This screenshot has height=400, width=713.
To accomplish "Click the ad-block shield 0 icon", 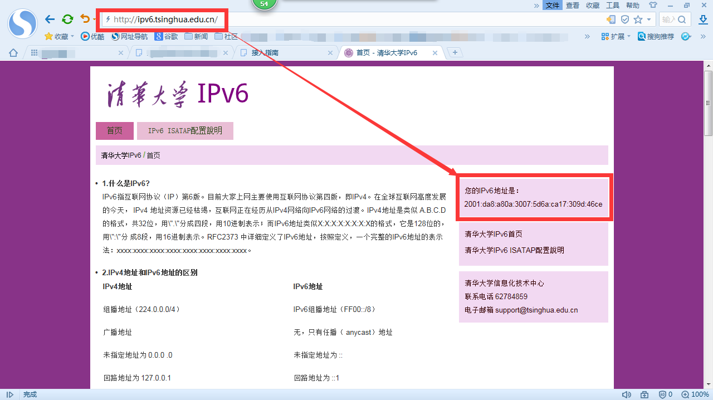I will pos(665,394).
